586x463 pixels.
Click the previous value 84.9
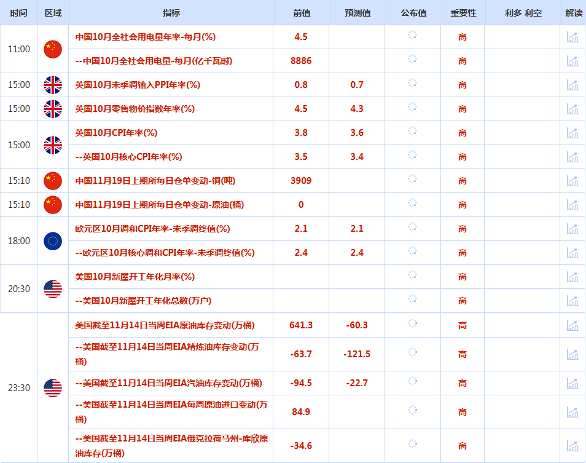301,412
